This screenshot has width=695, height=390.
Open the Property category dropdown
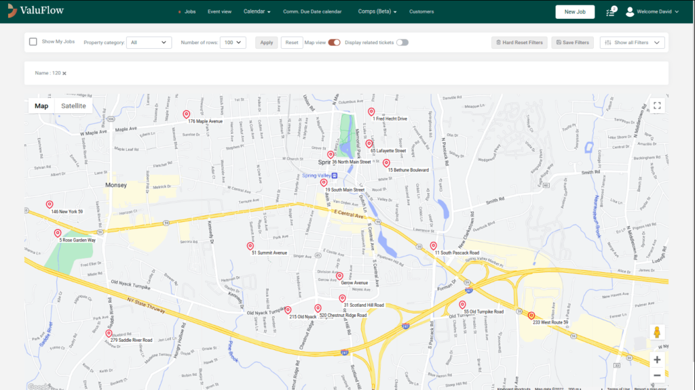coord(149,42)
